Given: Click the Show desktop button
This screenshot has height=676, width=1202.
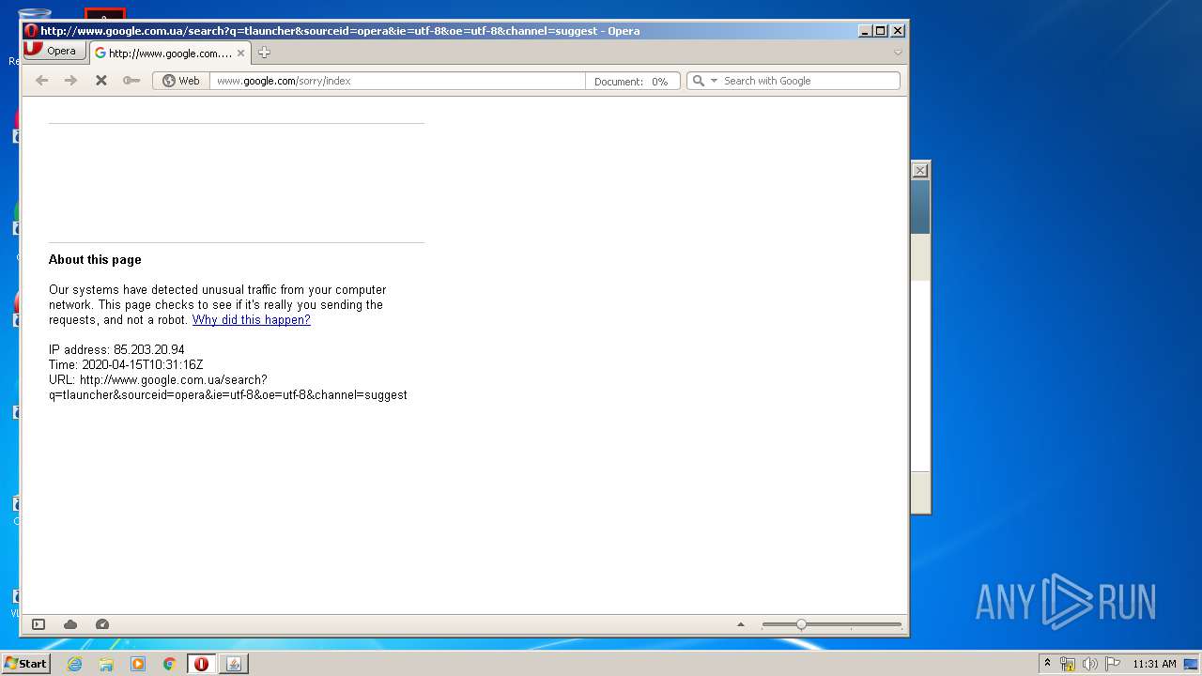Looking at the screenshot, I should point(1193,664).
